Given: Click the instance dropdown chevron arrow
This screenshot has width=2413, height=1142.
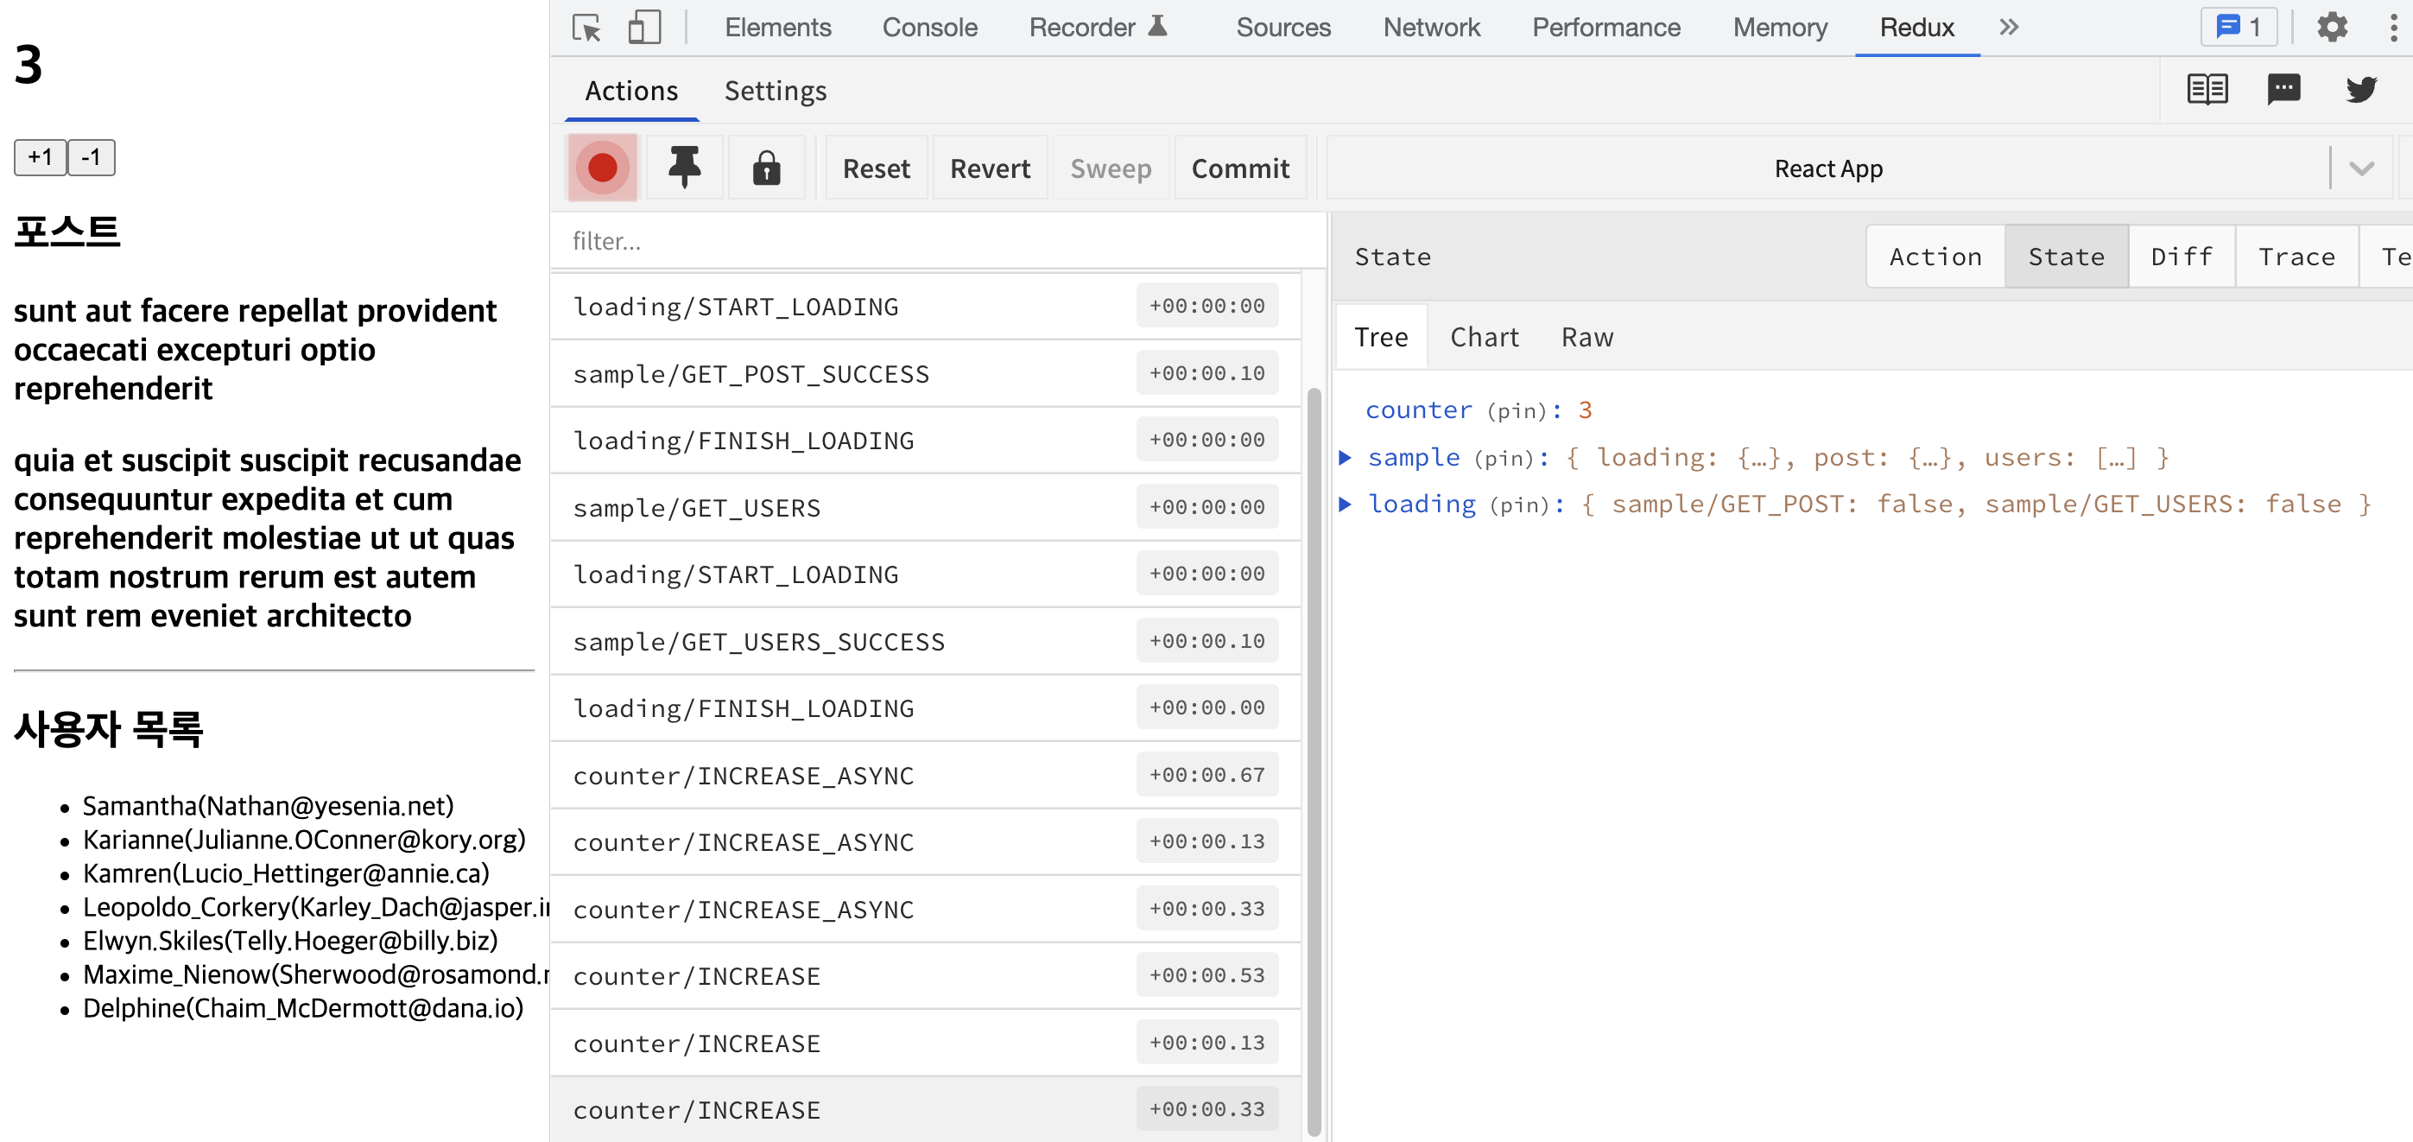Looking at the screenshot, I should tap(2360, 168).
